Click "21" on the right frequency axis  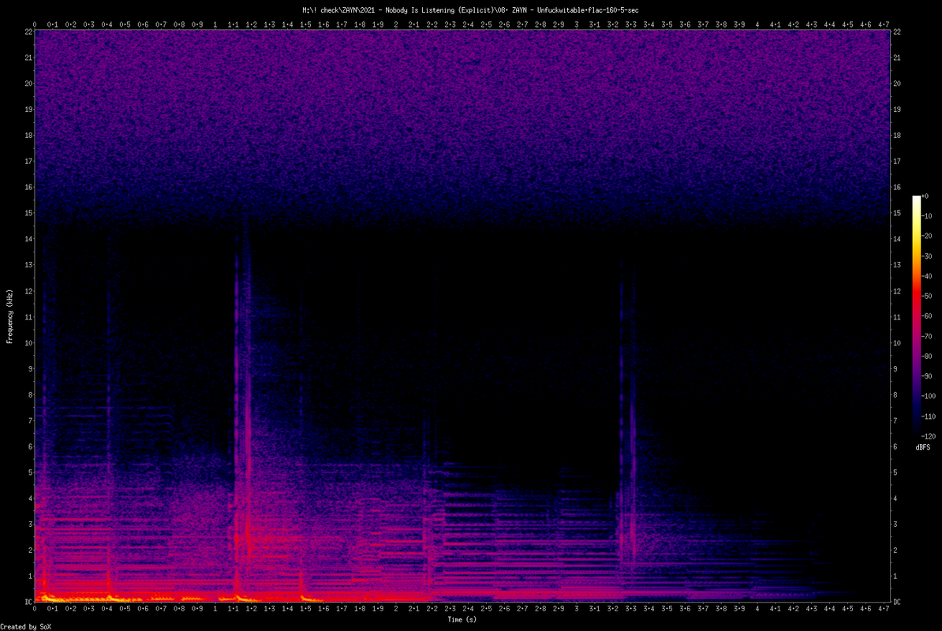tap(897, 58)
